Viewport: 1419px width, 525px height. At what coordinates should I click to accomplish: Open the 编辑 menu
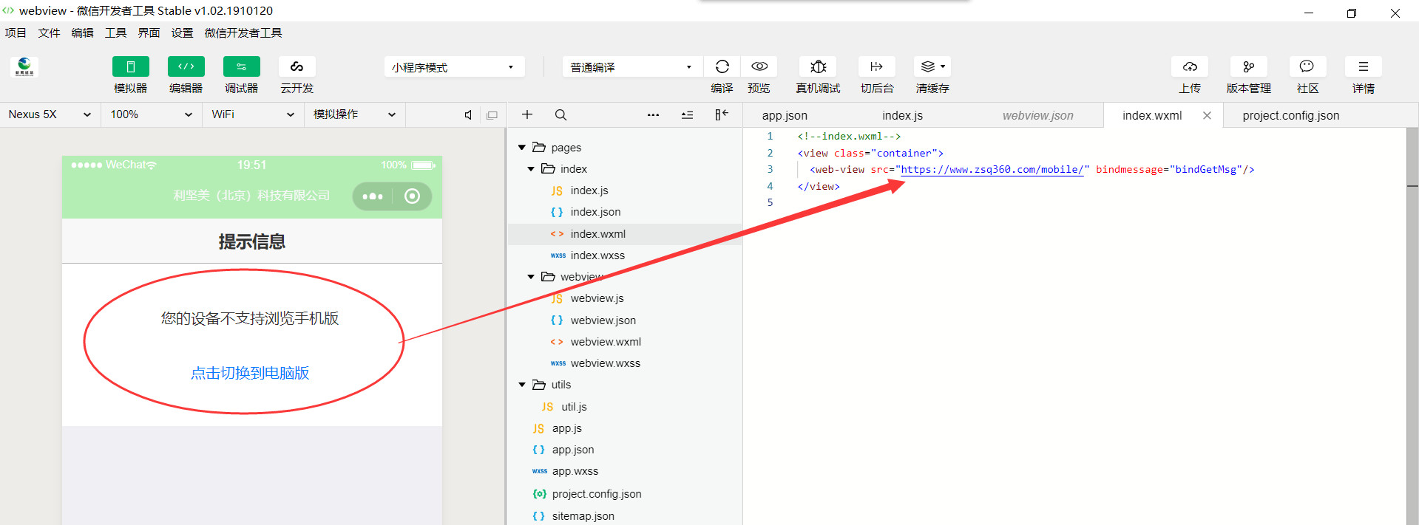click(83, 32)
